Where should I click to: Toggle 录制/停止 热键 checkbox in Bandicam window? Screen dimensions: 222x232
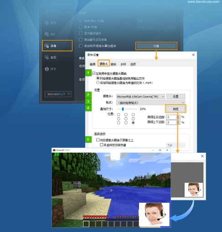[81, 21]
